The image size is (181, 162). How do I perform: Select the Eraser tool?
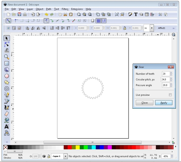click(x=7, y=114)
